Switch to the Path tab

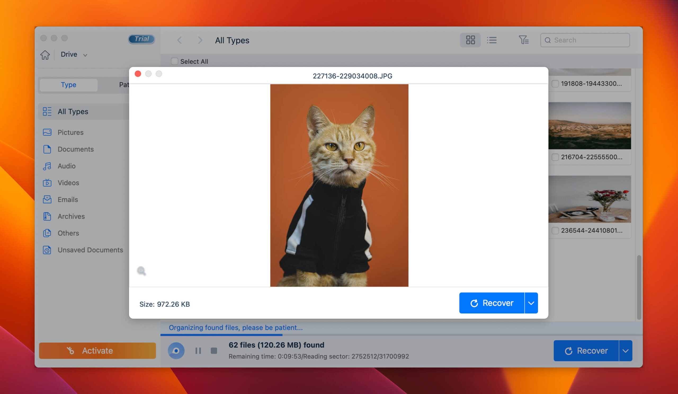click(x=124, y=85)
